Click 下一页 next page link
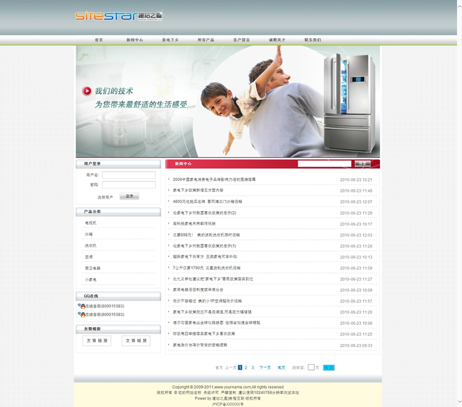Screen dimensions: 462x407 [265, 368]
